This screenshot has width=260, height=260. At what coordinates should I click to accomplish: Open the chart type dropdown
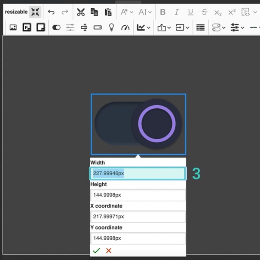(x=144, y=28)
